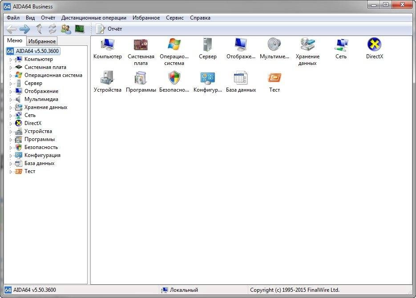Screen dimensions: 416x298
Task: Expand the Сервер tree node
Action: point(11,83)
